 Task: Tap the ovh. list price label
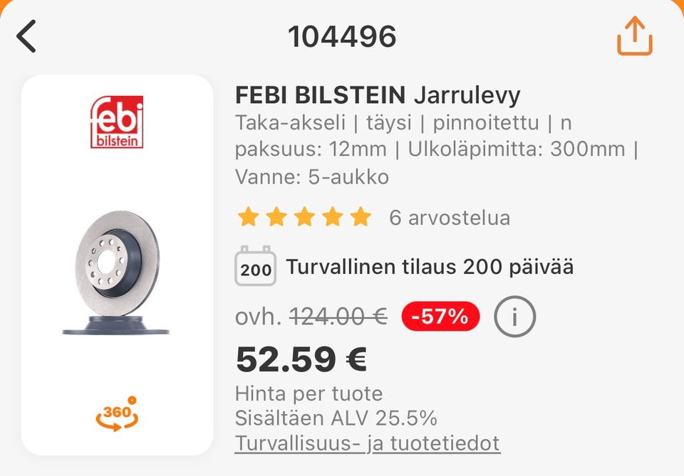tap(258, 317)
